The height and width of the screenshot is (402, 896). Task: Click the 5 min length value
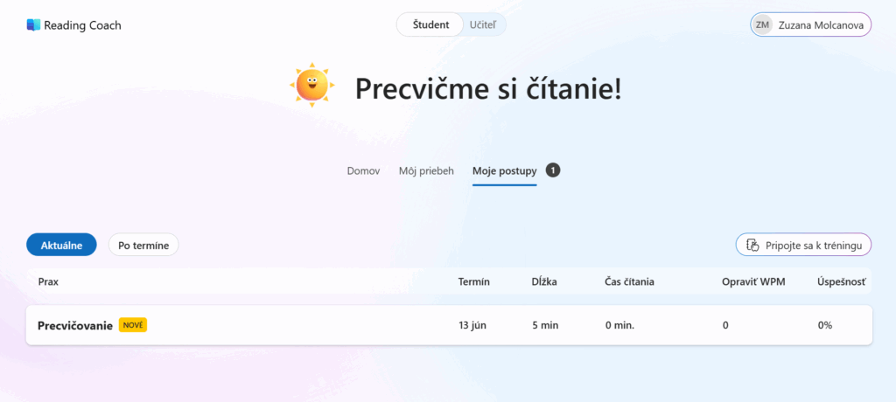[545, 325]
